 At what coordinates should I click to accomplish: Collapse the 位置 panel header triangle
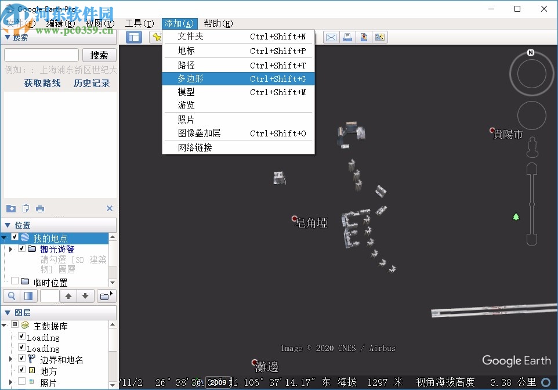tap(7, 225)
